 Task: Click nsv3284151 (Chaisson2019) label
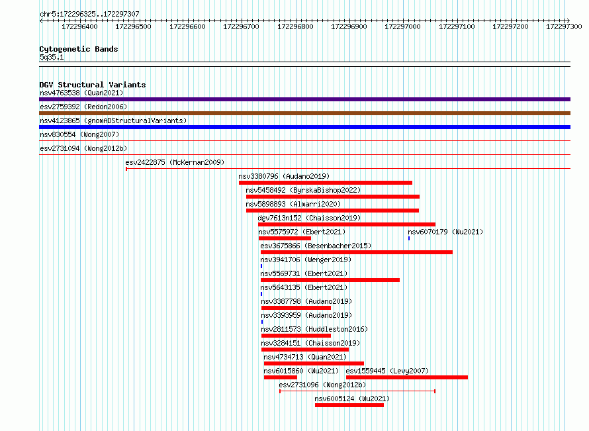click(310, 343)
